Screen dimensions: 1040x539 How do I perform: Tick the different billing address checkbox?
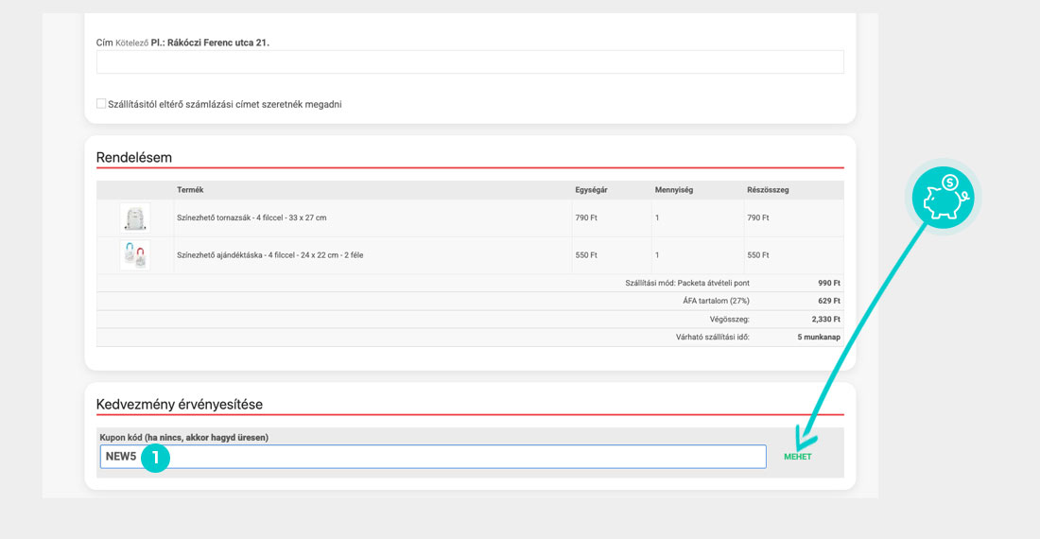point(101,104)
